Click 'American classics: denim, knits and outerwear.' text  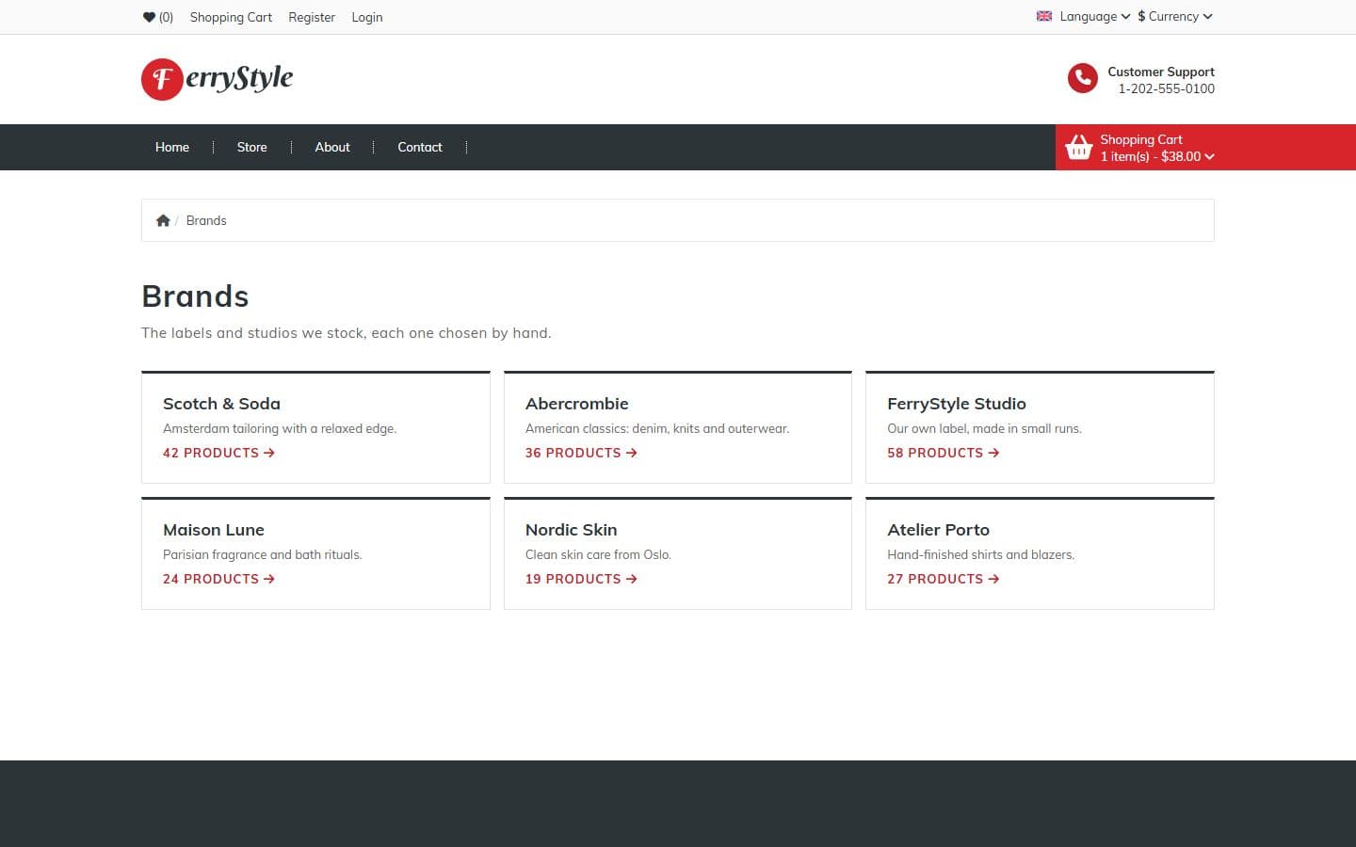(x=657, y=428)
